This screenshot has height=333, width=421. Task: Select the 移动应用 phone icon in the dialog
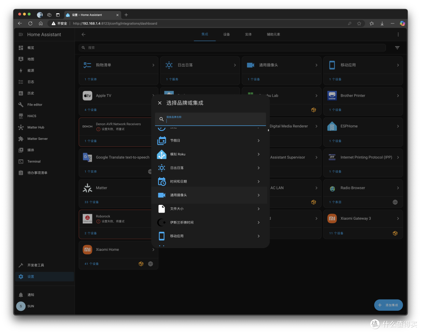click(162, 236)
